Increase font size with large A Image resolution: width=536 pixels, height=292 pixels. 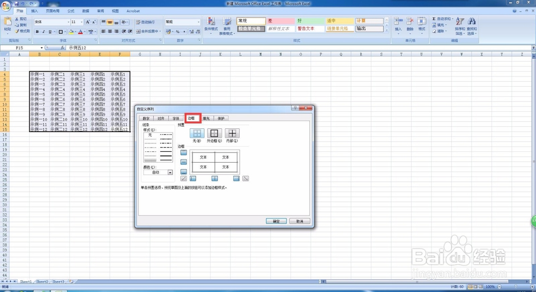pos(87,22)
